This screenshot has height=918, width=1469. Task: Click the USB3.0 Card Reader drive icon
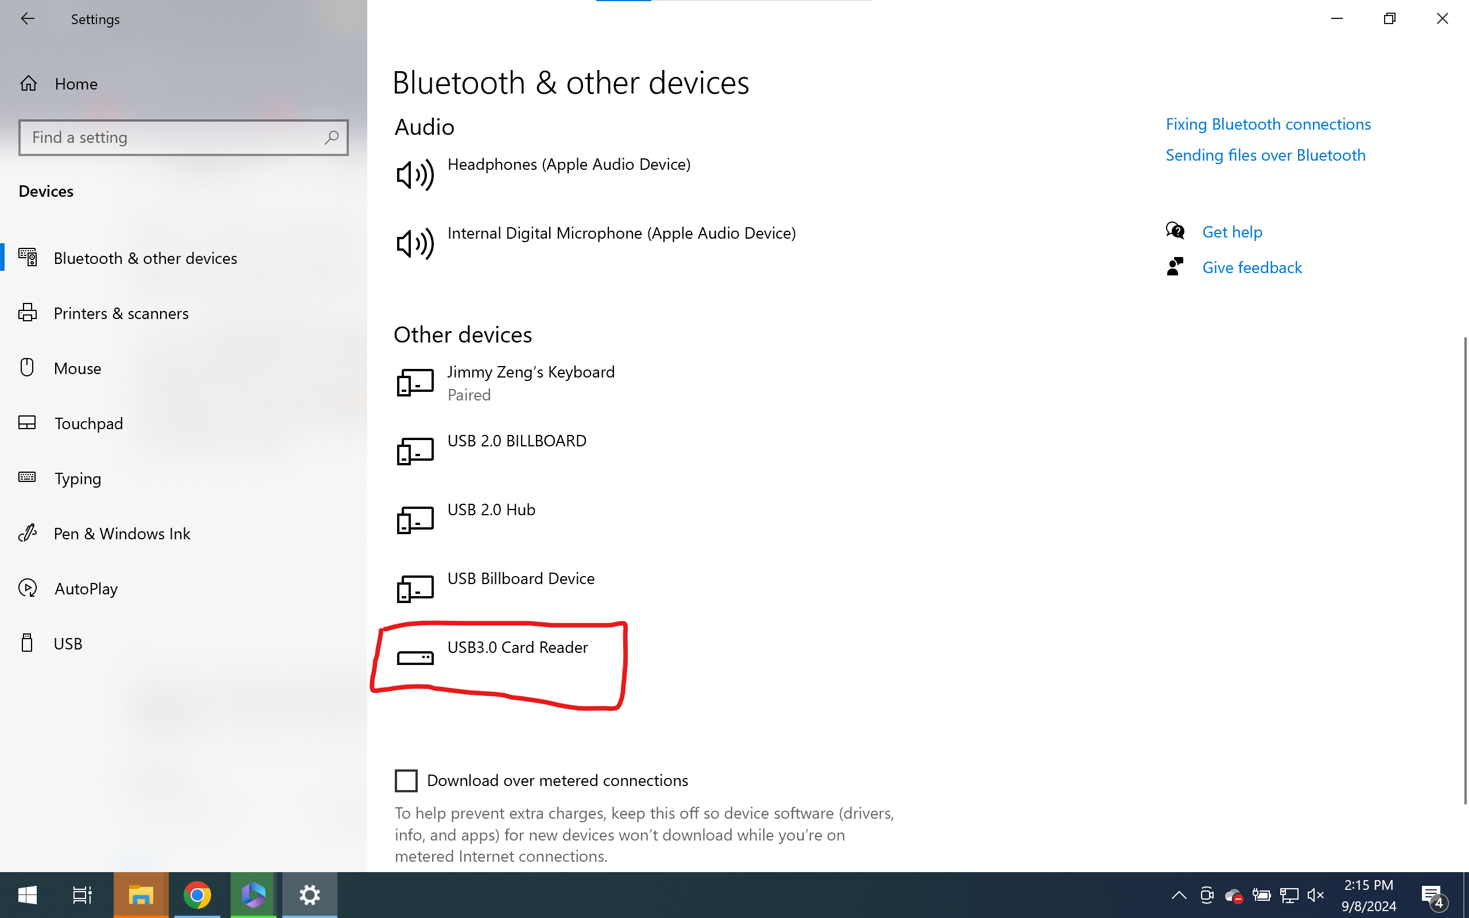(x=415, y=658)
